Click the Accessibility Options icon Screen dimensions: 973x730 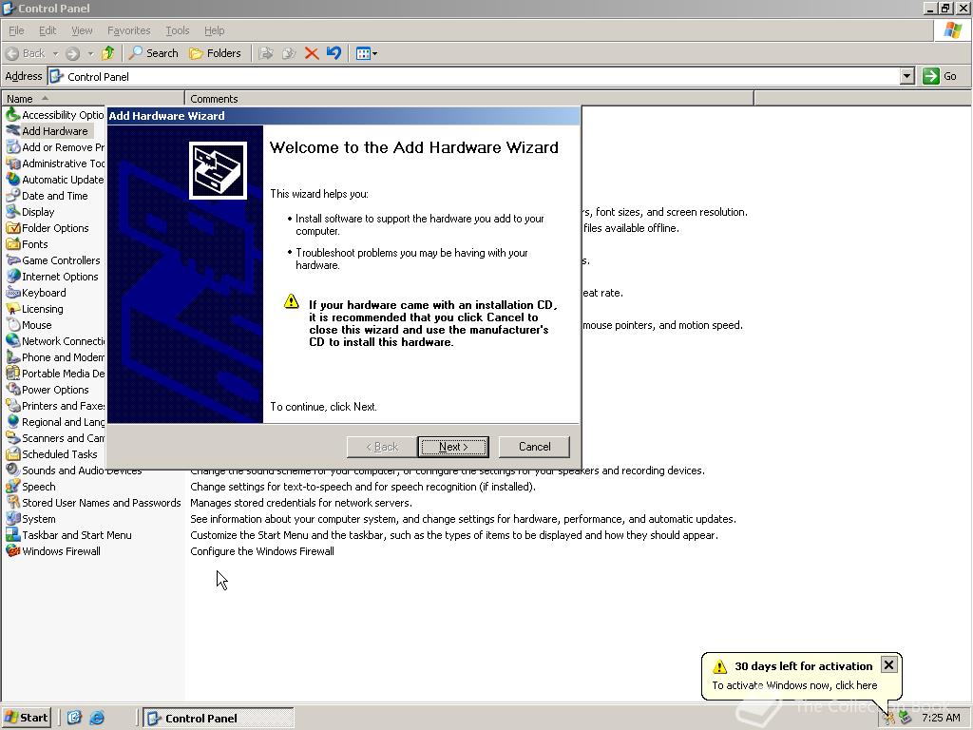tap(12, 115)
